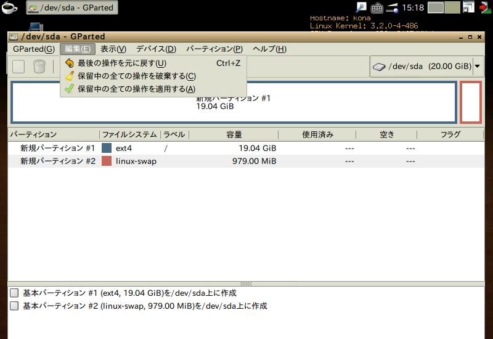Click the undo last operation arrow icon
Viewport: 493px width, 339px height.
(70, 63)
